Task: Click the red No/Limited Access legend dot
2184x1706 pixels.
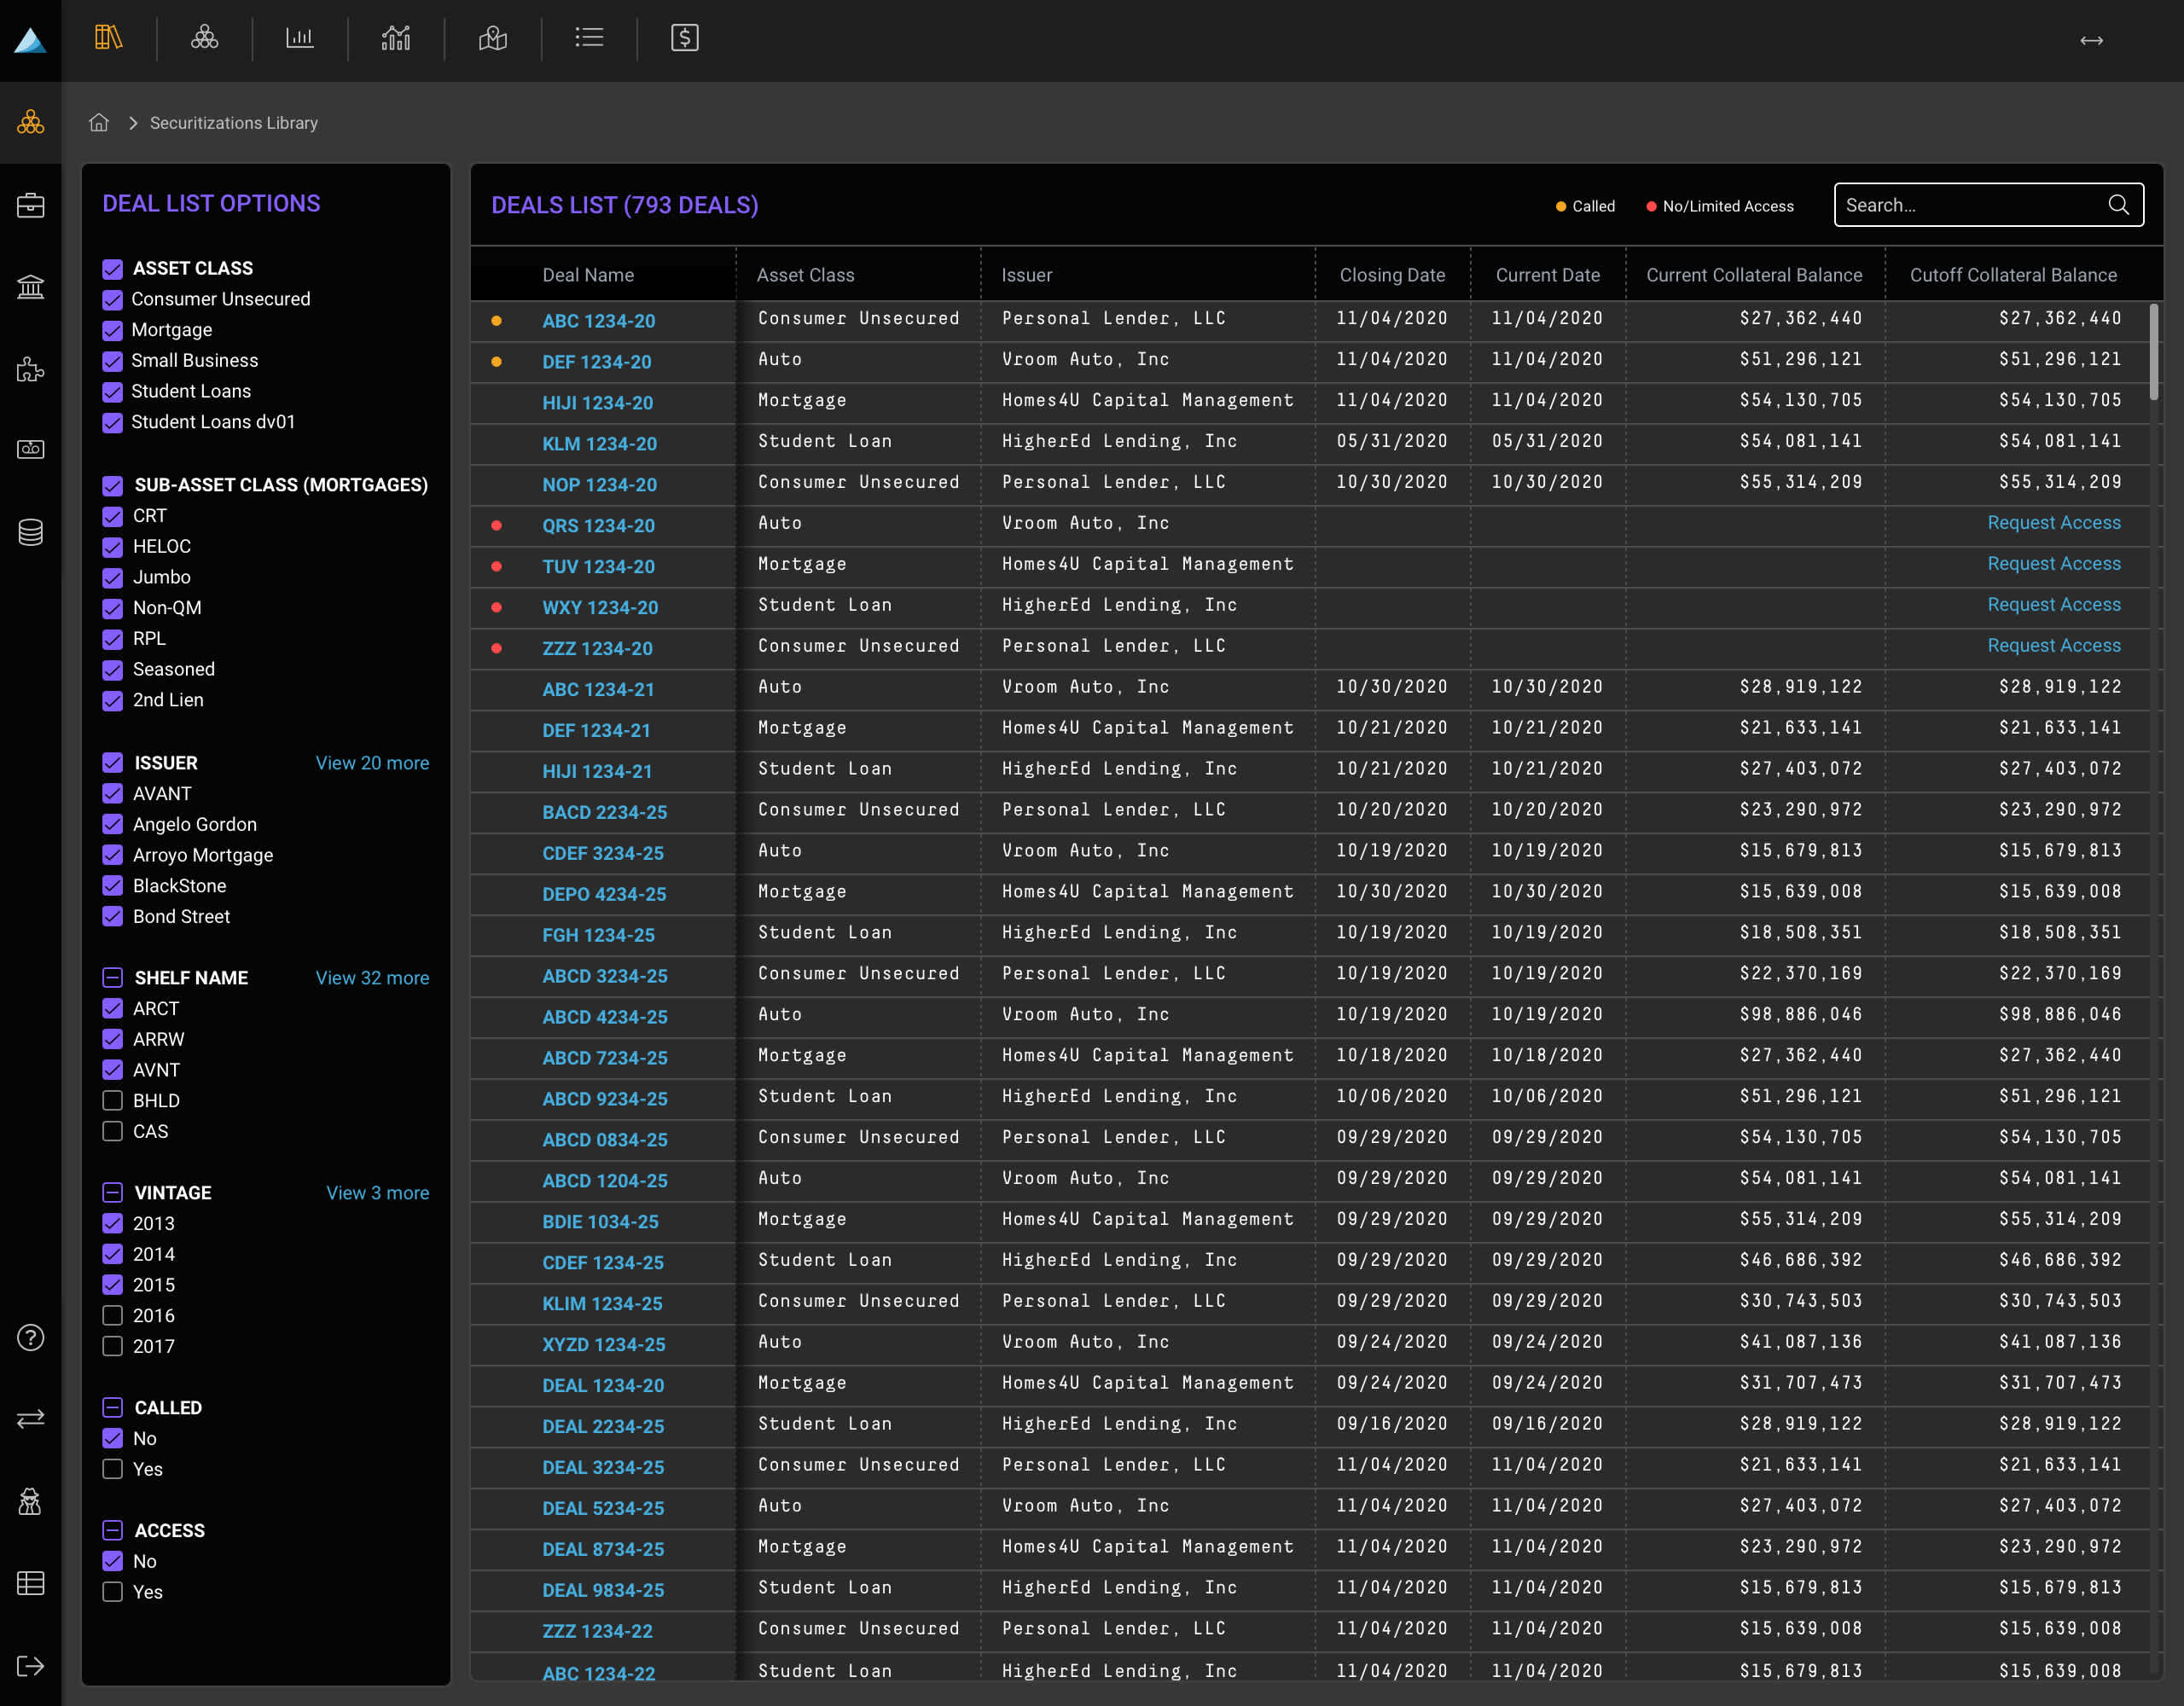Action: 1651,207
